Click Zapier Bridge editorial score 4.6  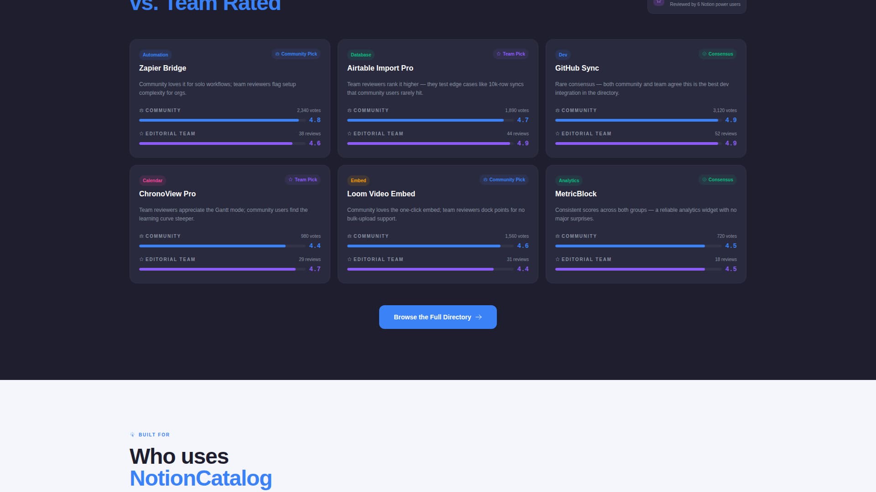(315, 143)
